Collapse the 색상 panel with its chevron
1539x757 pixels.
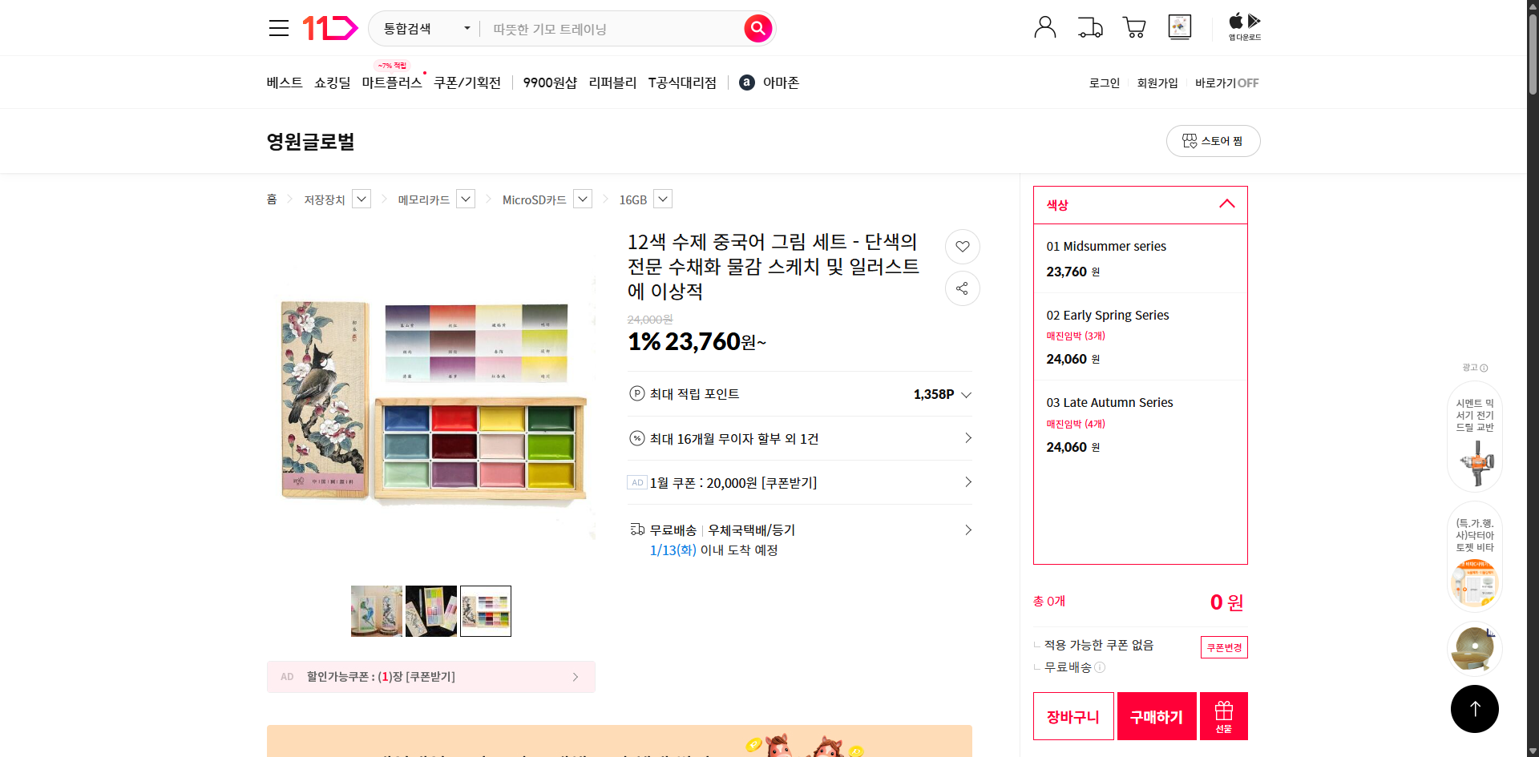click(1226, 204)
